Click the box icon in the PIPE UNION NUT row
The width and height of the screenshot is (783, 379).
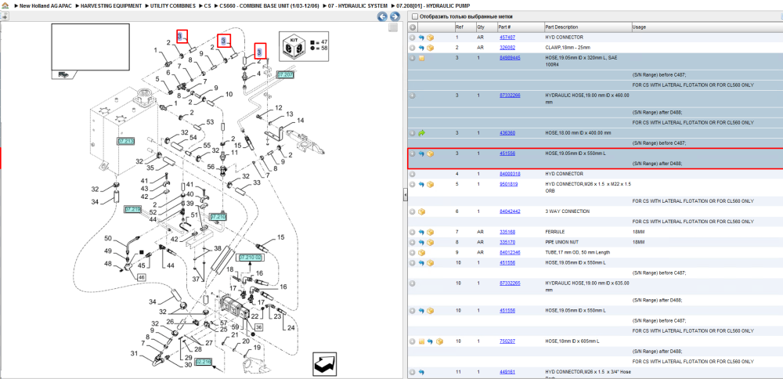pos(430,242)
